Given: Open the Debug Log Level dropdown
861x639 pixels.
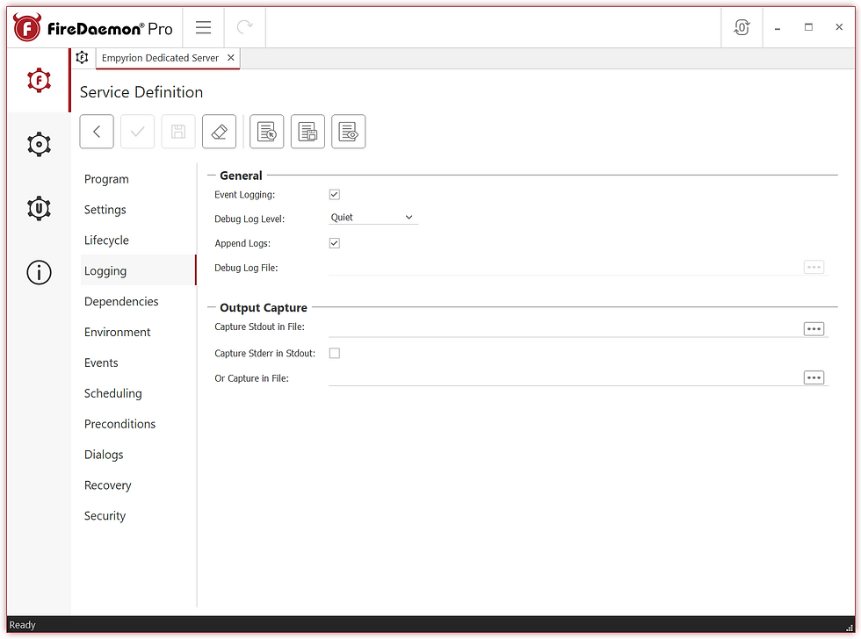Looking at the screenshot, I should click(x=373, y=217).
